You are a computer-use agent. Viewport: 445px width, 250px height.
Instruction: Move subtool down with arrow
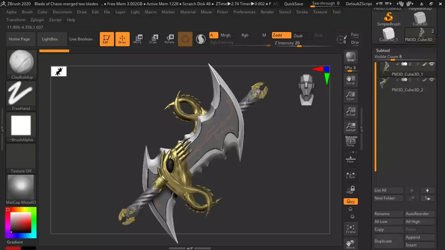coord(427,190)
